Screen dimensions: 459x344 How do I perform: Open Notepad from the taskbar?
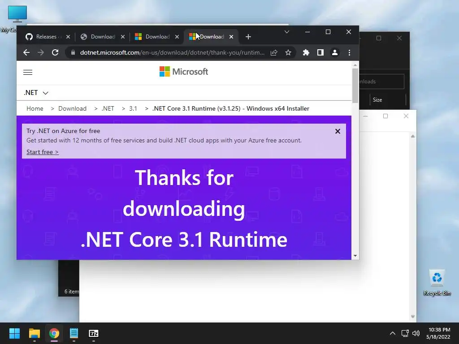click(74, 333)
